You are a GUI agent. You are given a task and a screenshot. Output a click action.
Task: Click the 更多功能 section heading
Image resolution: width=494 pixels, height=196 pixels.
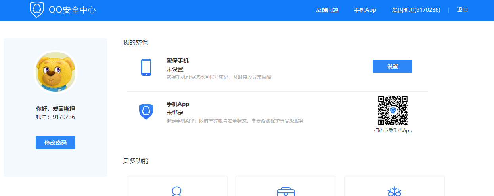(x=136, y=161)
